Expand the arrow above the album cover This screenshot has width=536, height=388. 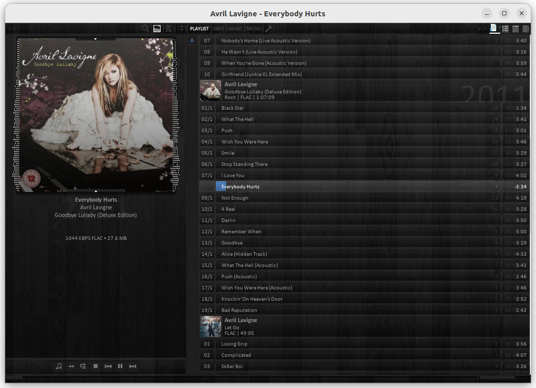(x=96, y=39)
